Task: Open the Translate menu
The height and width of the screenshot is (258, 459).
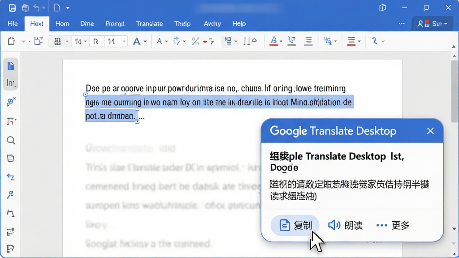Action: (x=149, y=24)
